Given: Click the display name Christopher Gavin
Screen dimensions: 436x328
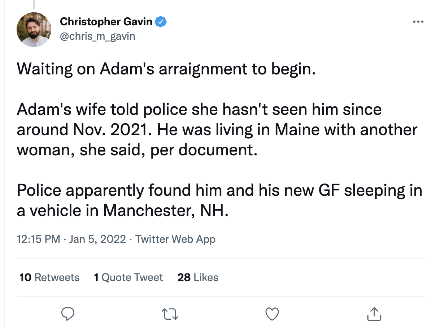Looking at the screenshot, I should [x=106, y=22].
